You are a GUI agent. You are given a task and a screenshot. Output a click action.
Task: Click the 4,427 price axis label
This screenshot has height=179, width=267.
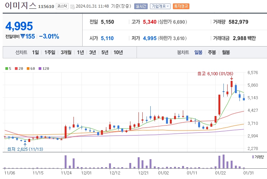(x=253, y=110)
